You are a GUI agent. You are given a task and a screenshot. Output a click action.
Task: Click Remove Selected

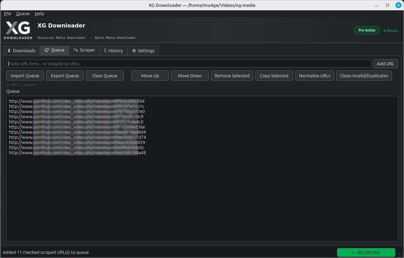coord(232,76)
